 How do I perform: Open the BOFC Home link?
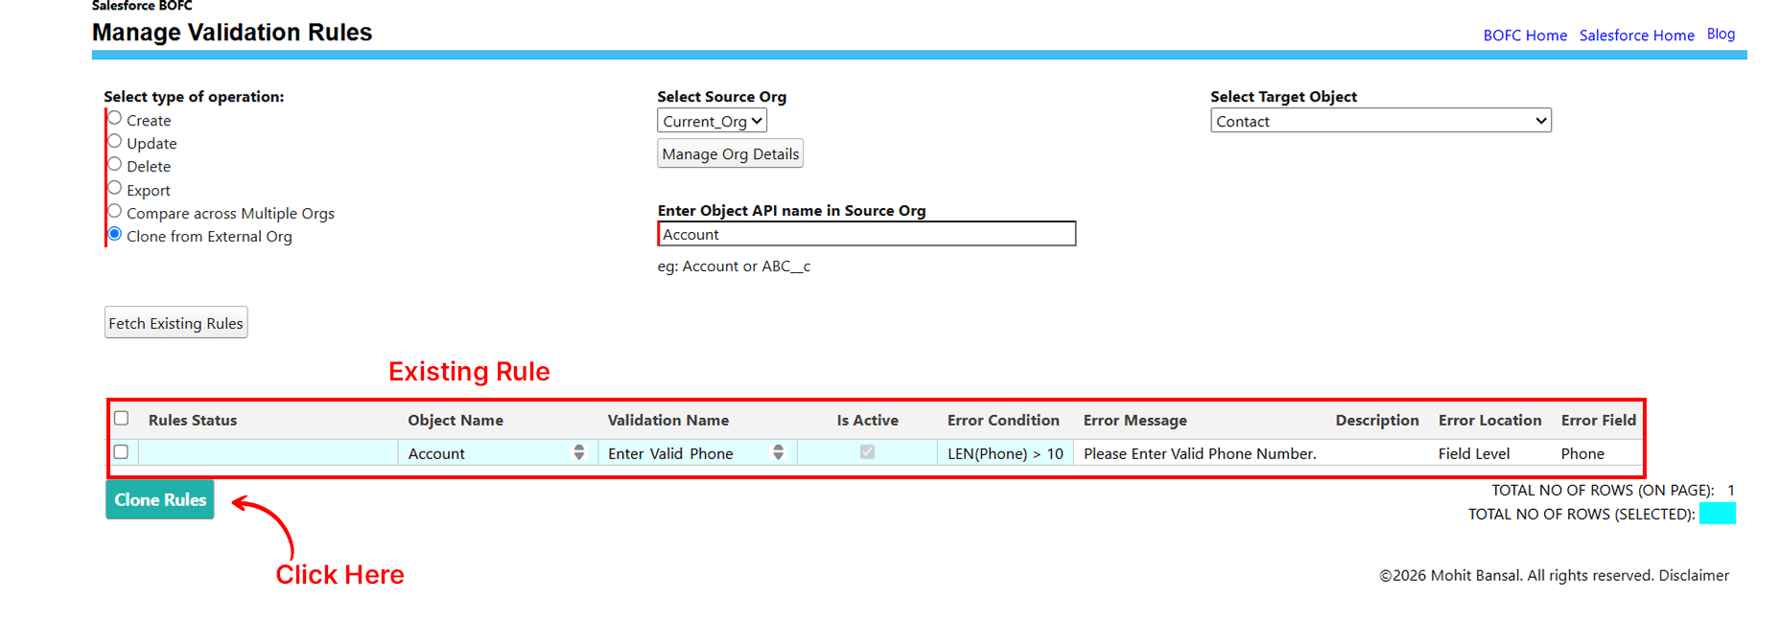coord(1525,35)
